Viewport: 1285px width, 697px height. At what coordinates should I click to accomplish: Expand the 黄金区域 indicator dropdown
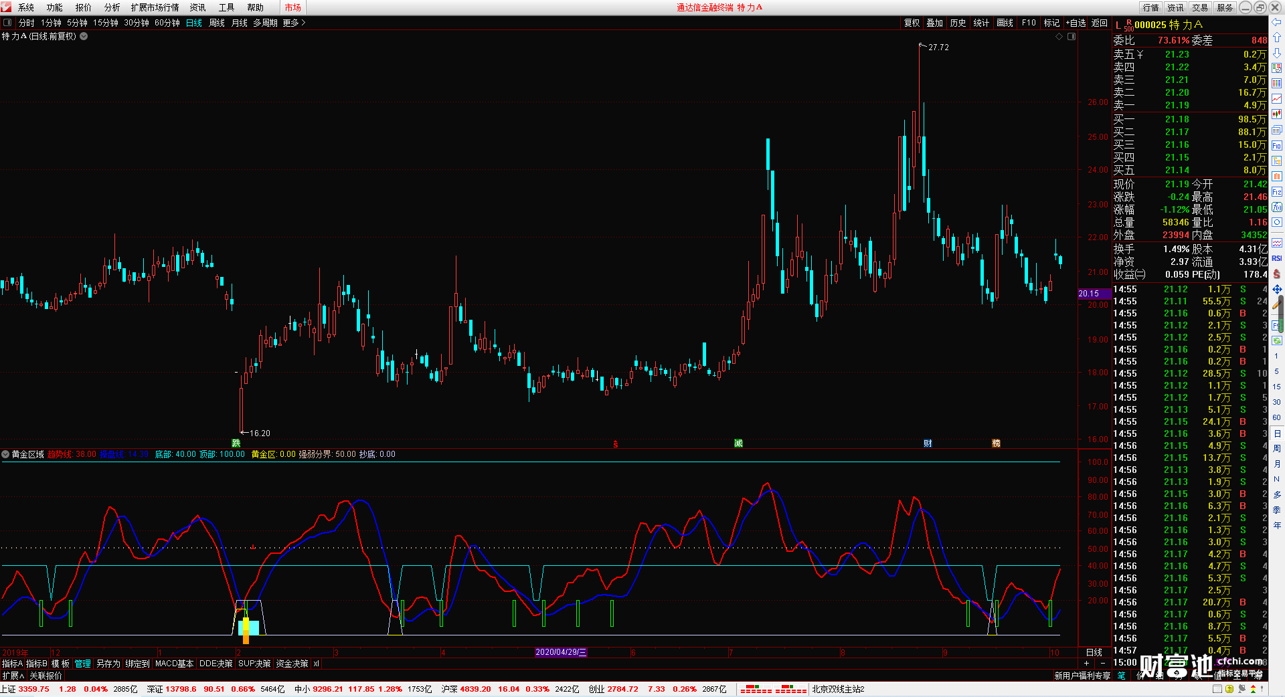pyautogui.click(x=5, y=454)
